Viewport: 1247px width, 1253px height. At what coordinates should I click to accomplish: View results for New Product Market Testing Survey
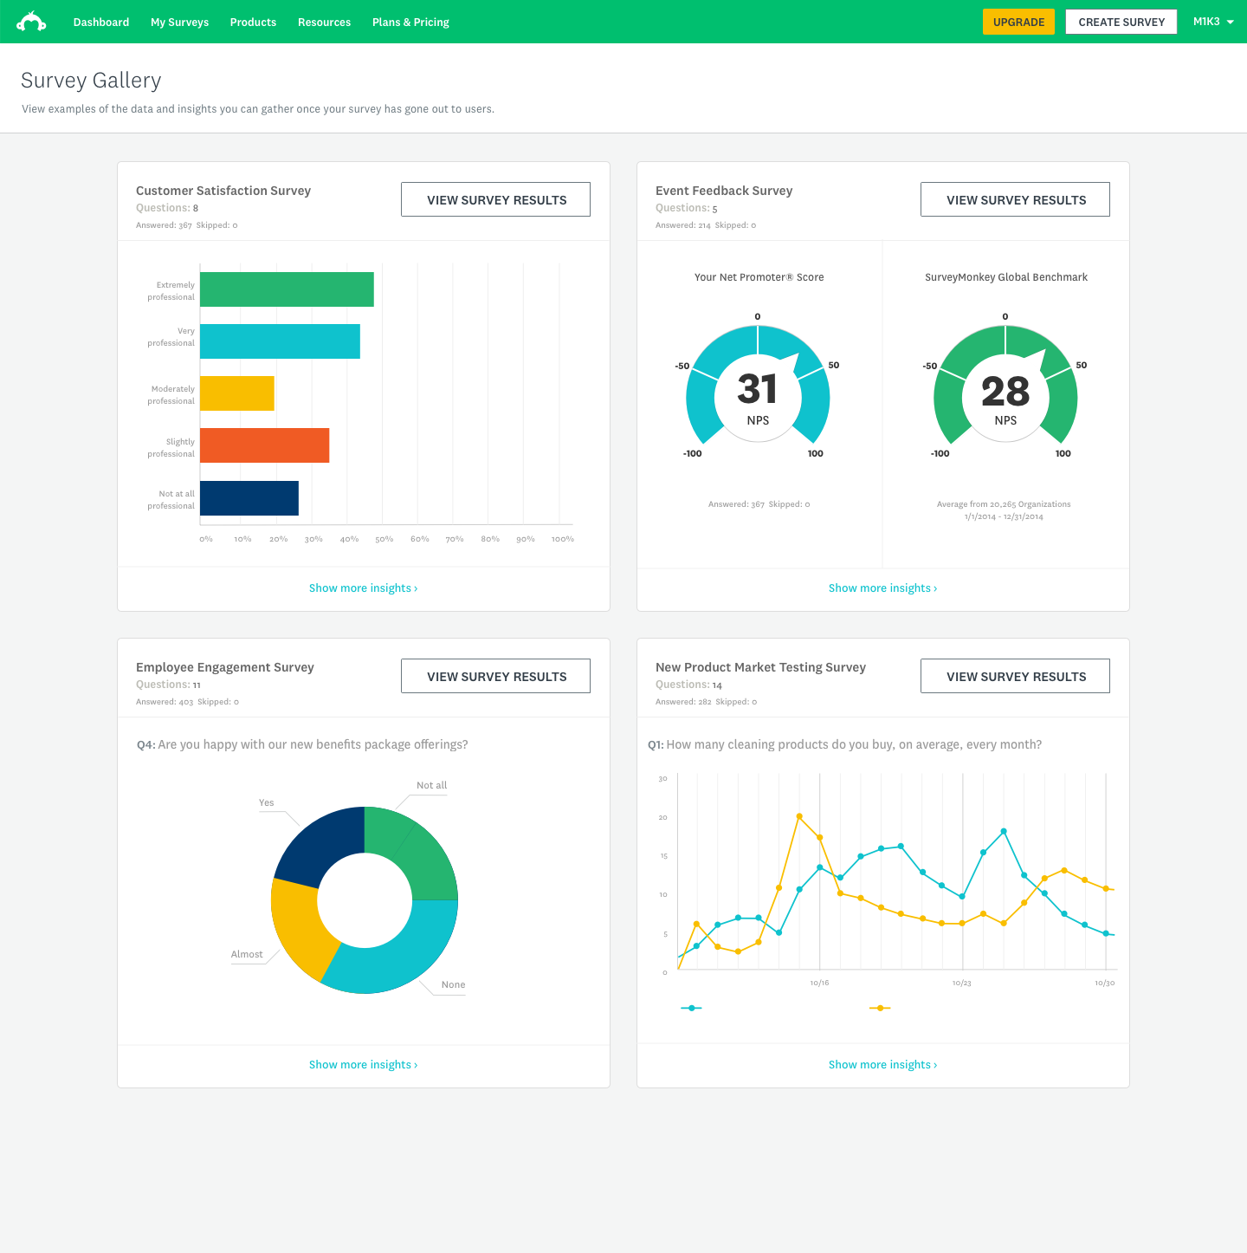(x=1015, y=676)
